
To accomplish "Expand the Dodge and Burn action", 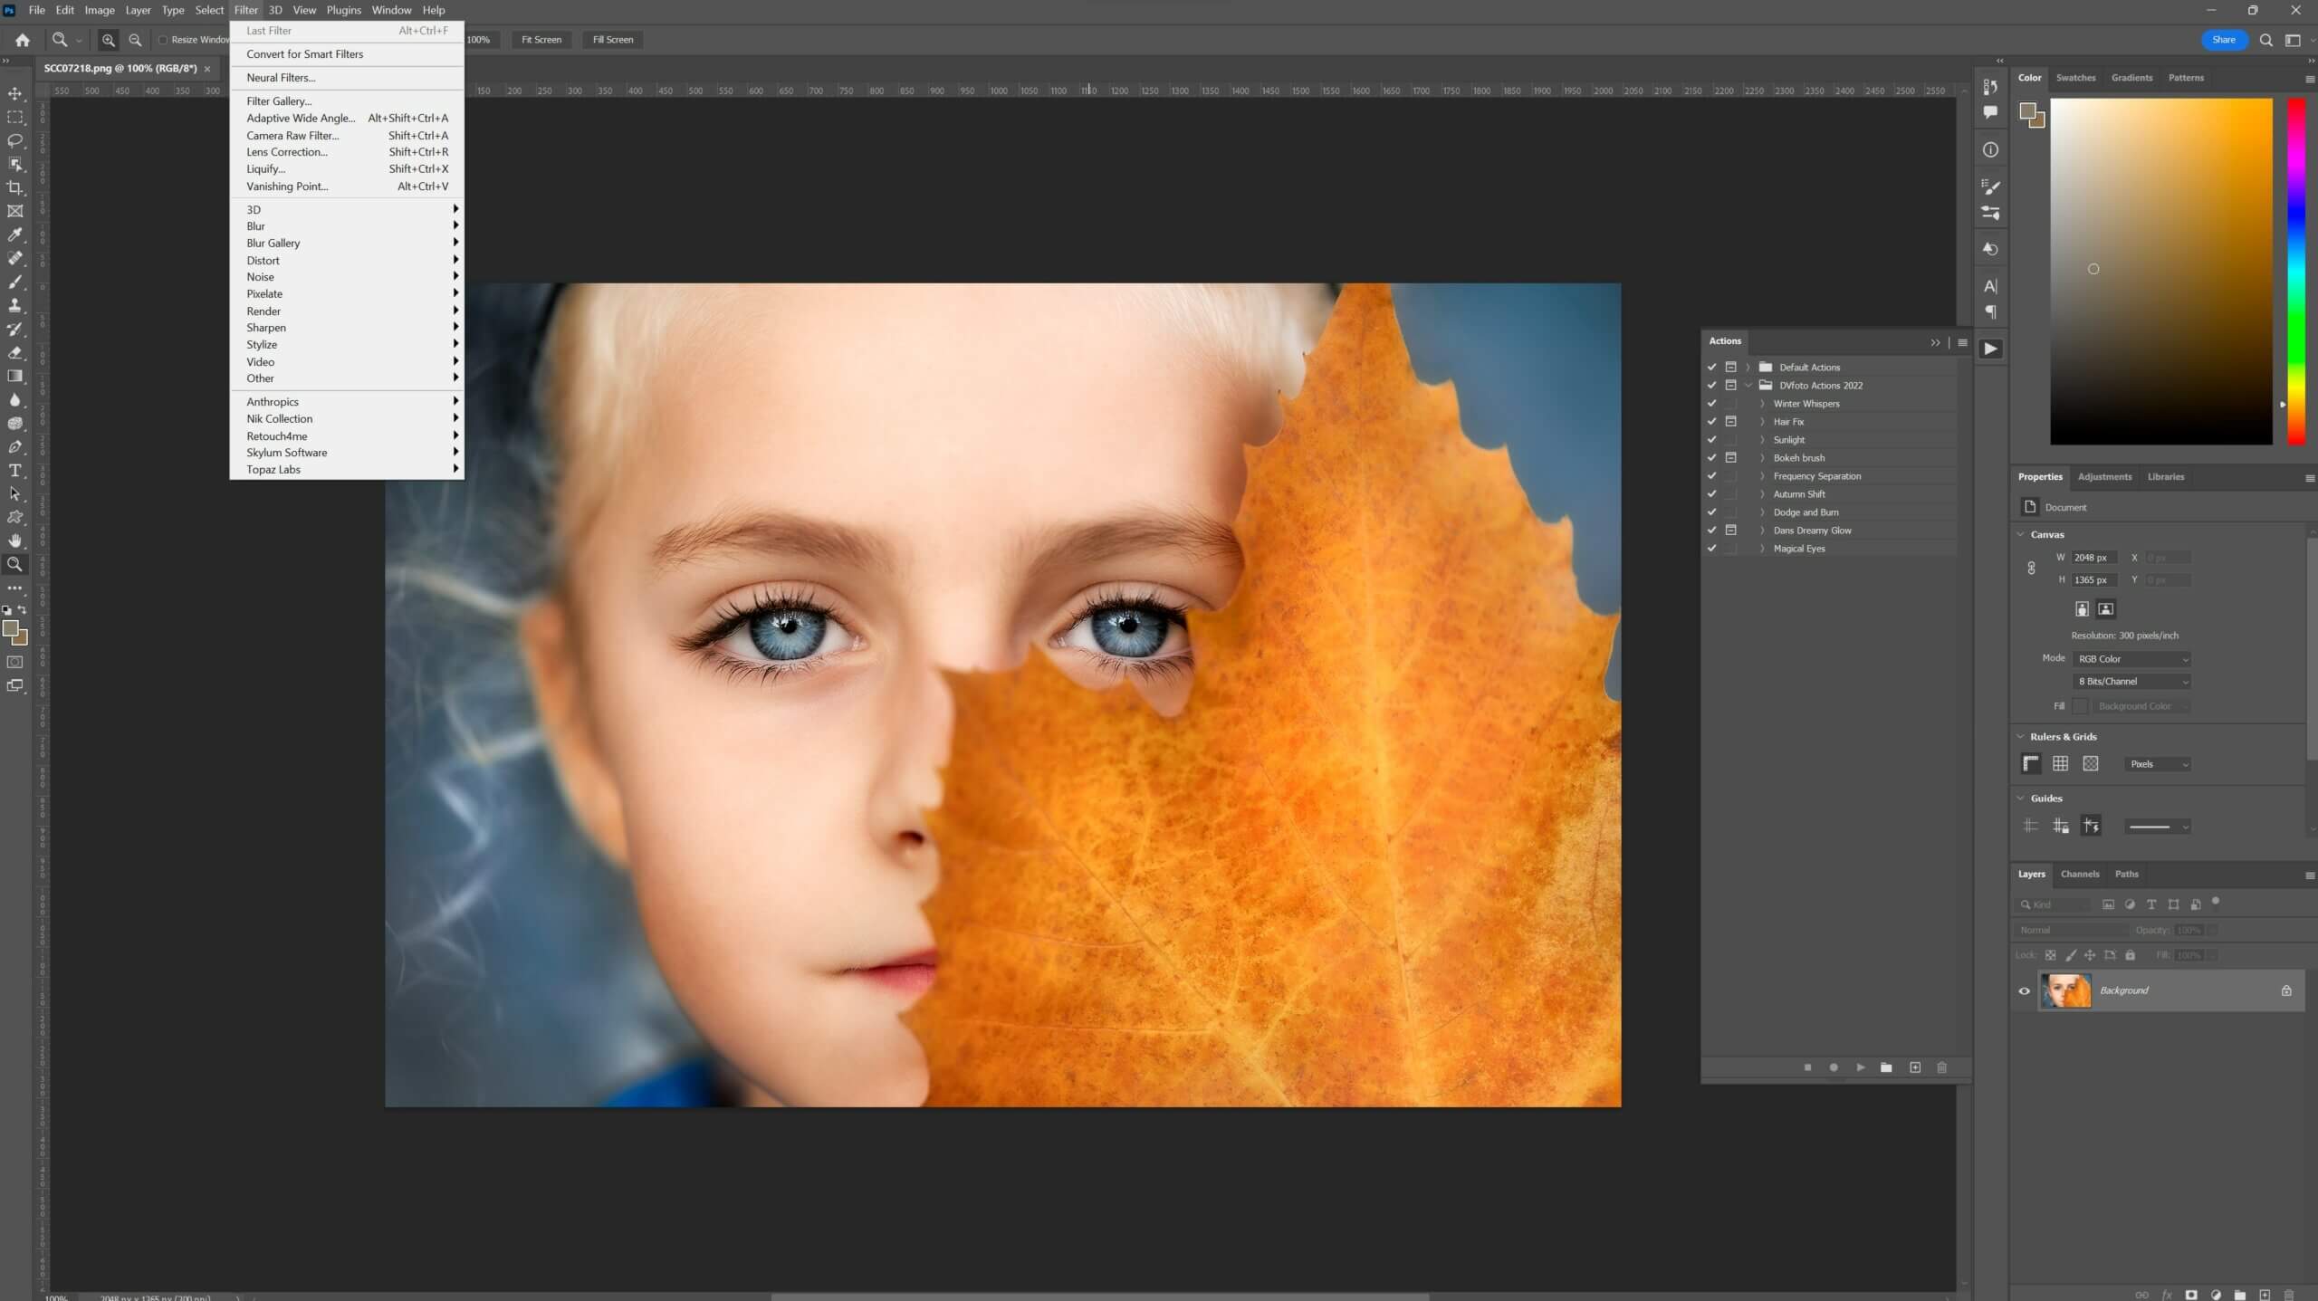I will click(1762, 512).
